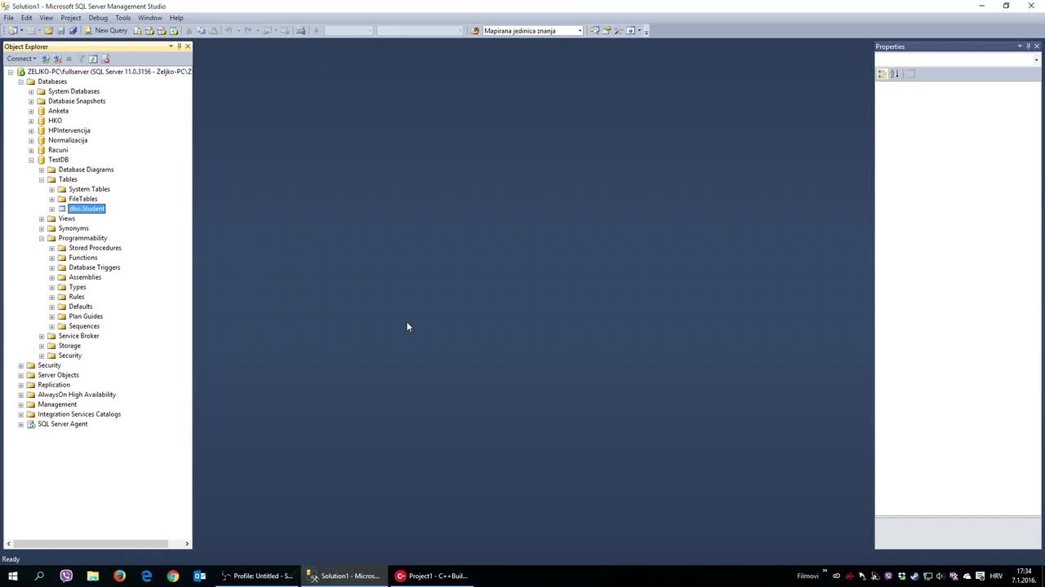1045x587 pixels.
Task: Expand the System Databases folder
Action: [x=31, y=91]
